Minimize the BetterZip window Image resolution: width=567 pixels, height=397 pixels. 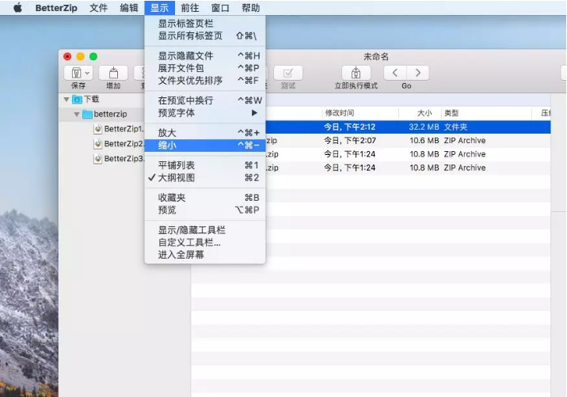click(80, 57)
